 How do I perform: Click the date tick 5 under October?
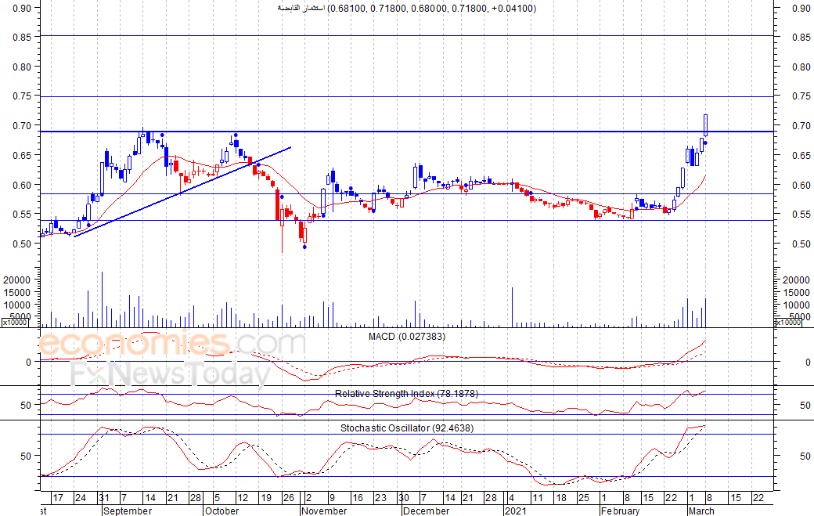pyautogui.click(x=217, y=498)
